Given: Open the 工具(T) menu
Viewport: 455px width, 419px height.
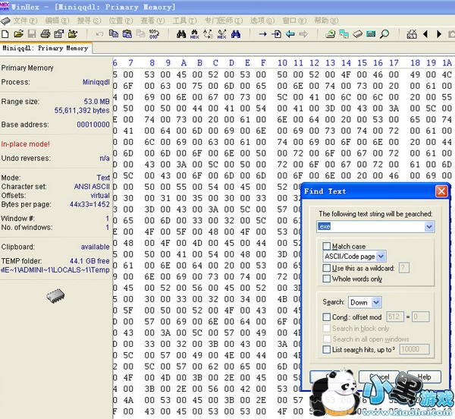Looking at the screenshot, I should tap(183, 20).
